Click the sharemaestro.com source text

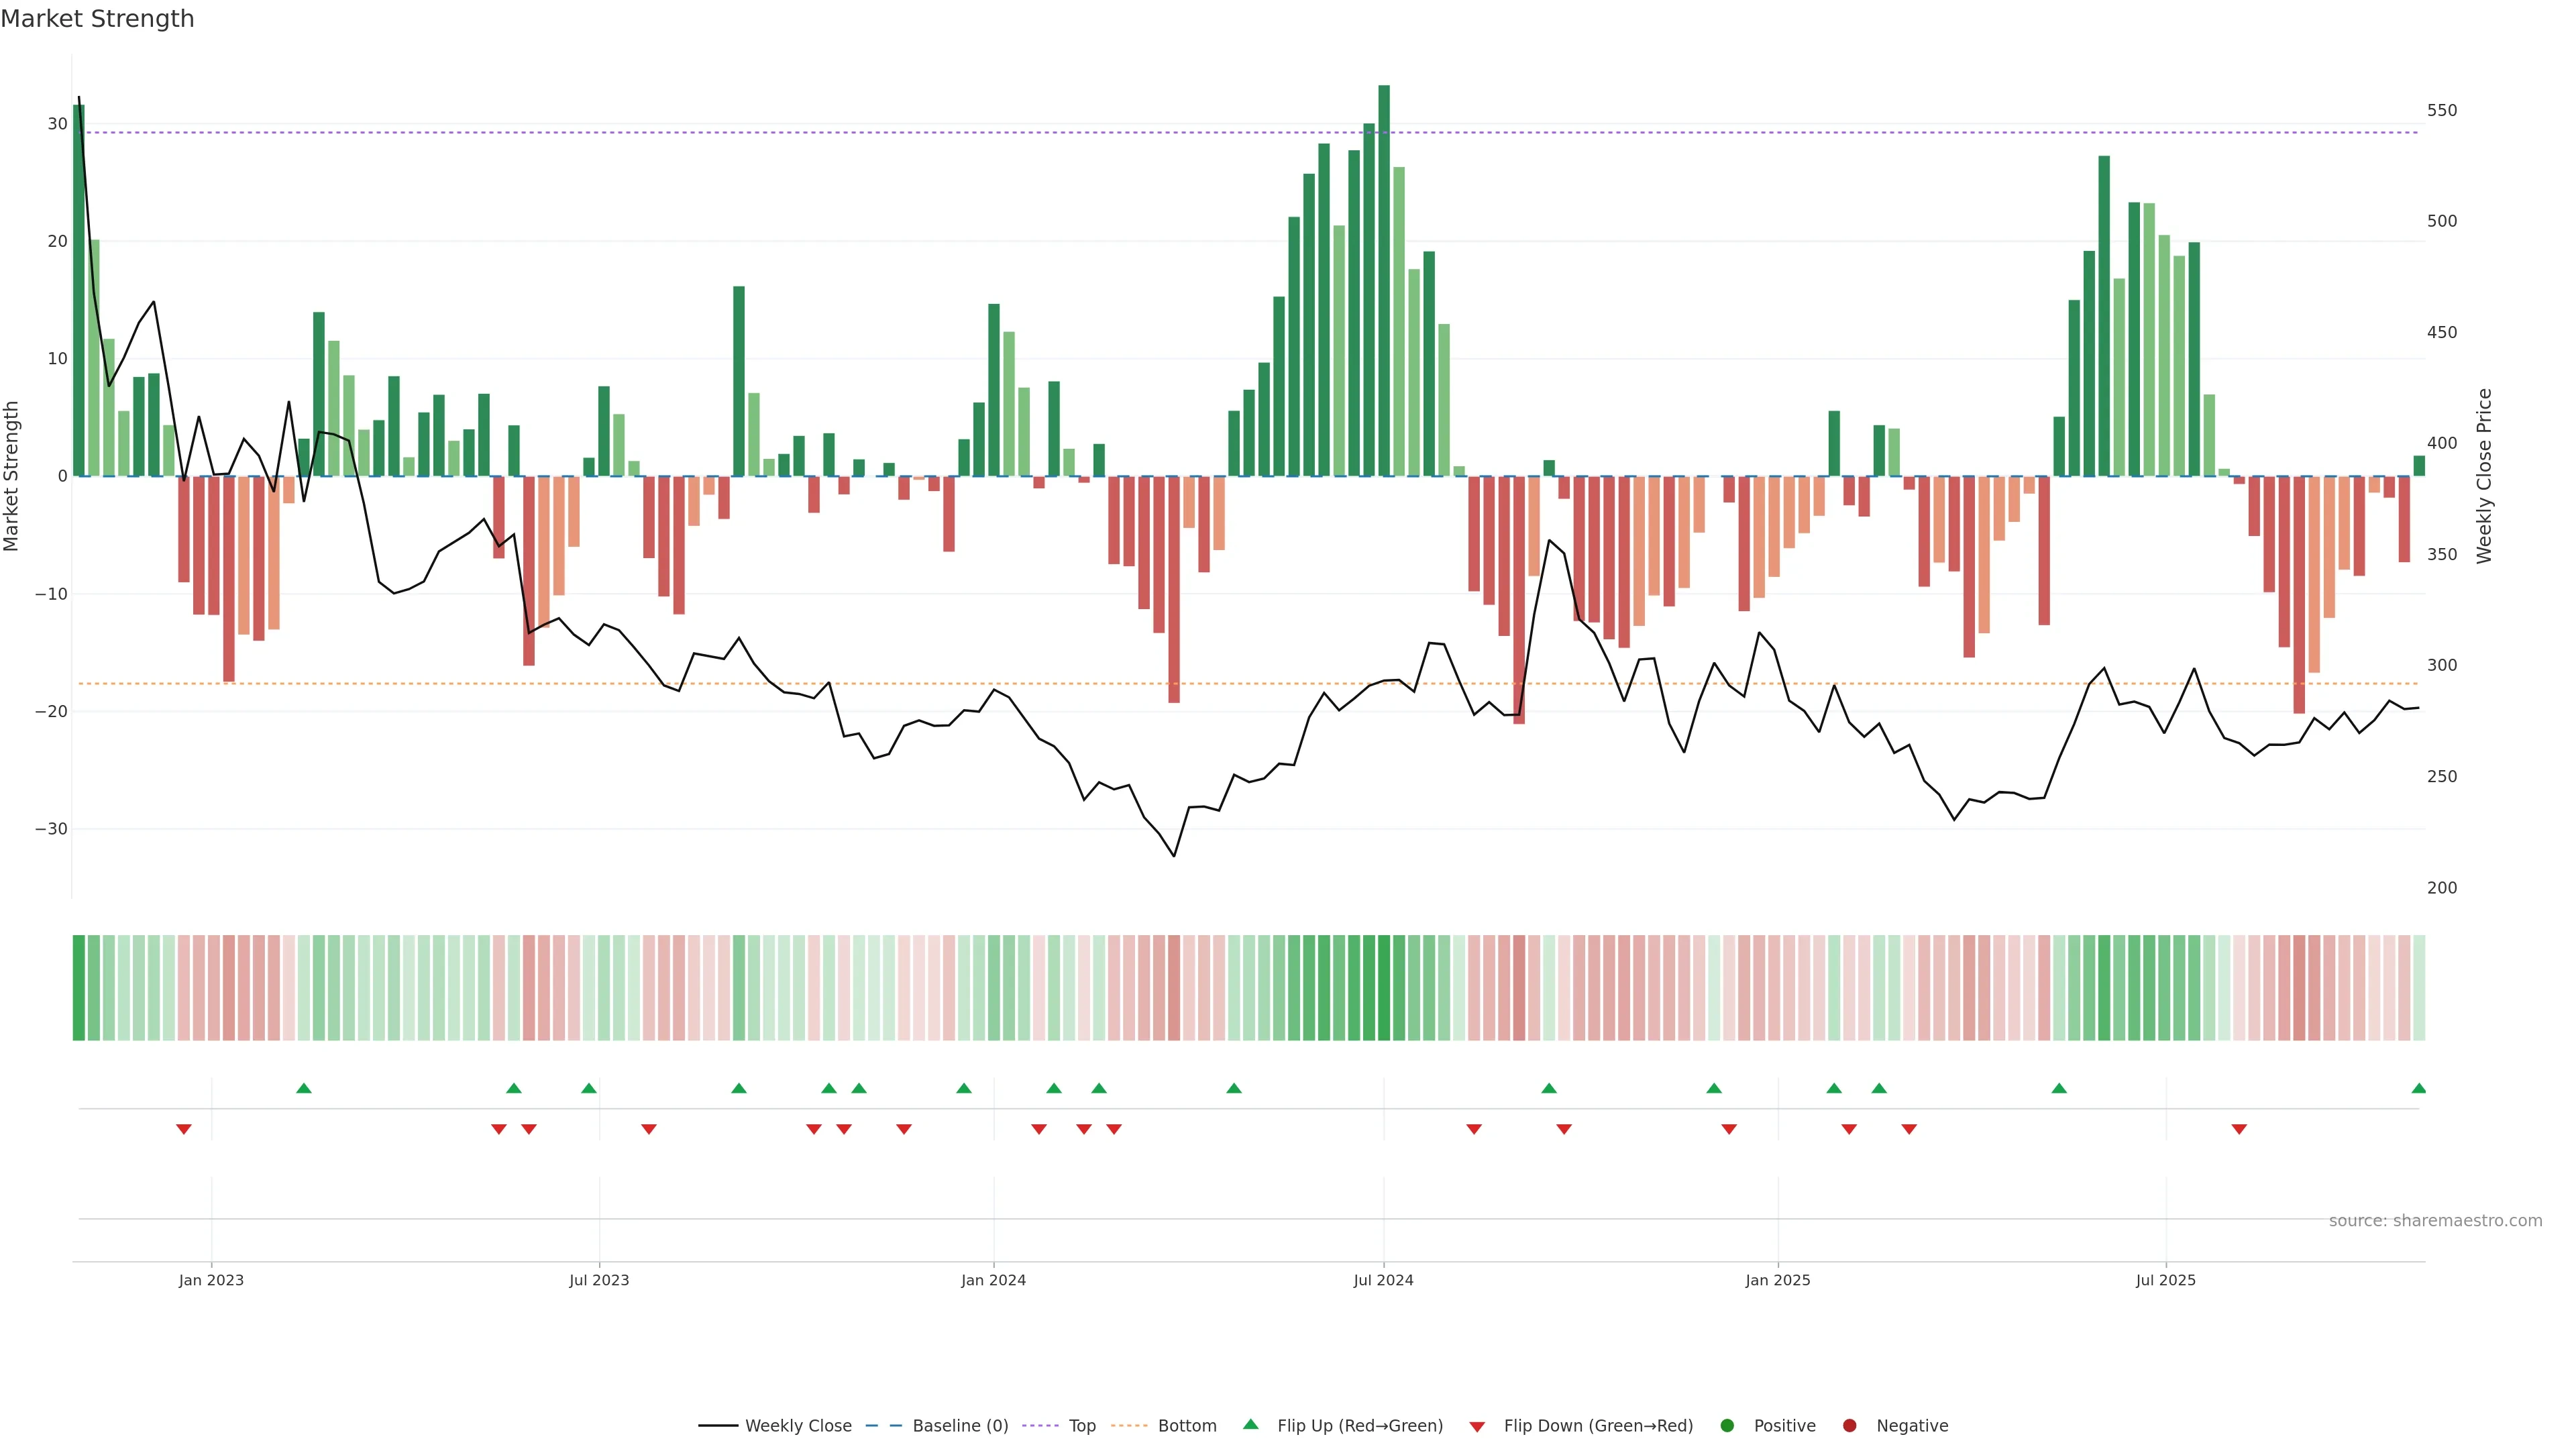[2435, 1221]
